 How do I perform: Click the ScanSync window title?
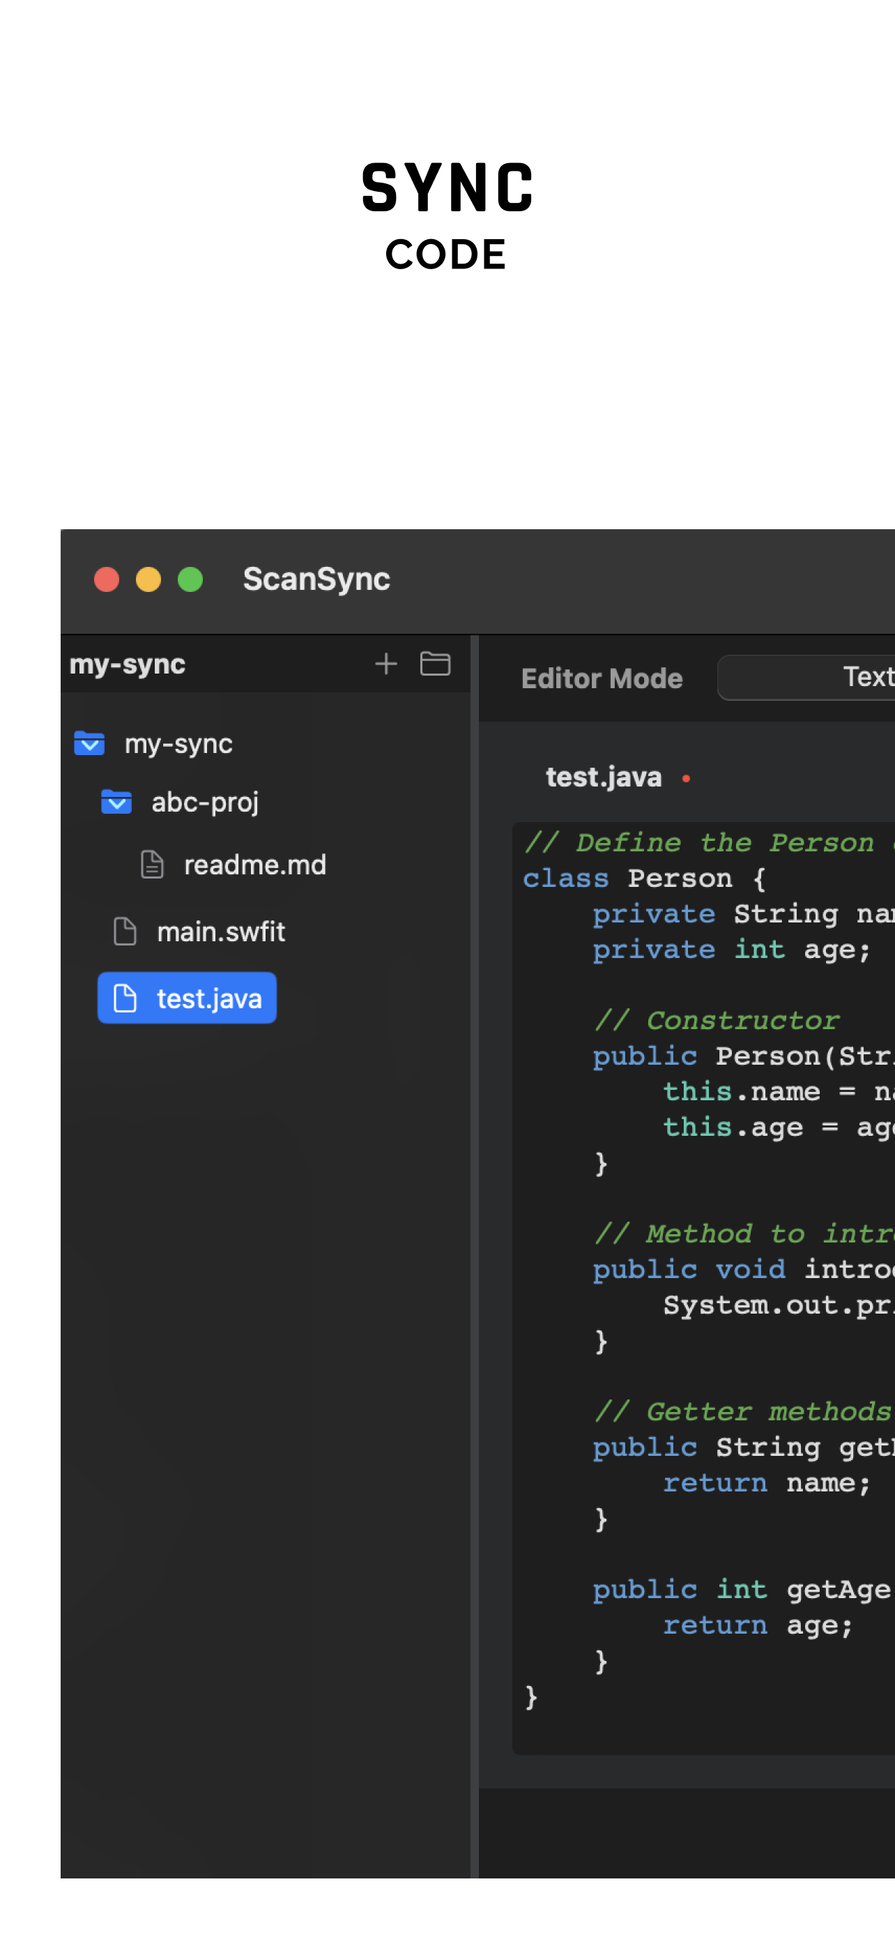(x=316, y=579)
